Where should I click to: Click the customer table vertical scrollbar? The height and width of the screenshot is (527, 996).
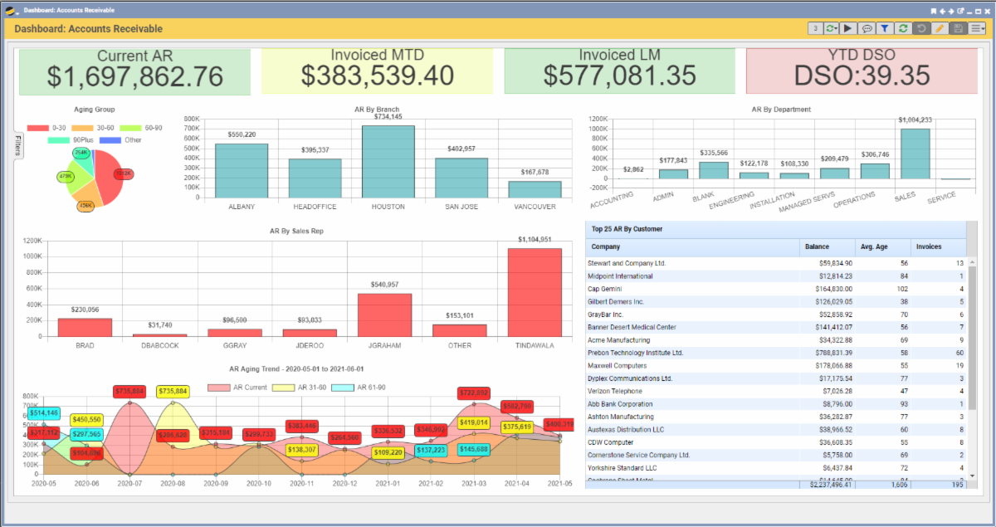tap(972, 365)
